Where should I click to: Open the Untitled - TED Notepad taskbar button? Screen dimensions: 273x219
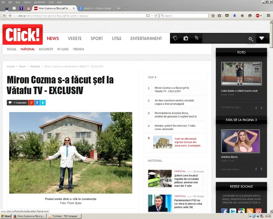[x=64, y=216]
